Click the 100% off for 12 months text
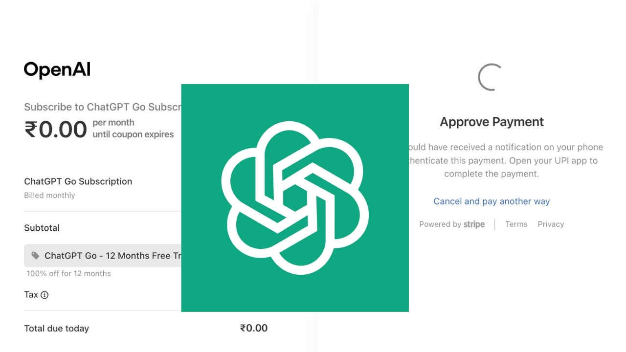The image size is (626, 352). tap(68, 273)
